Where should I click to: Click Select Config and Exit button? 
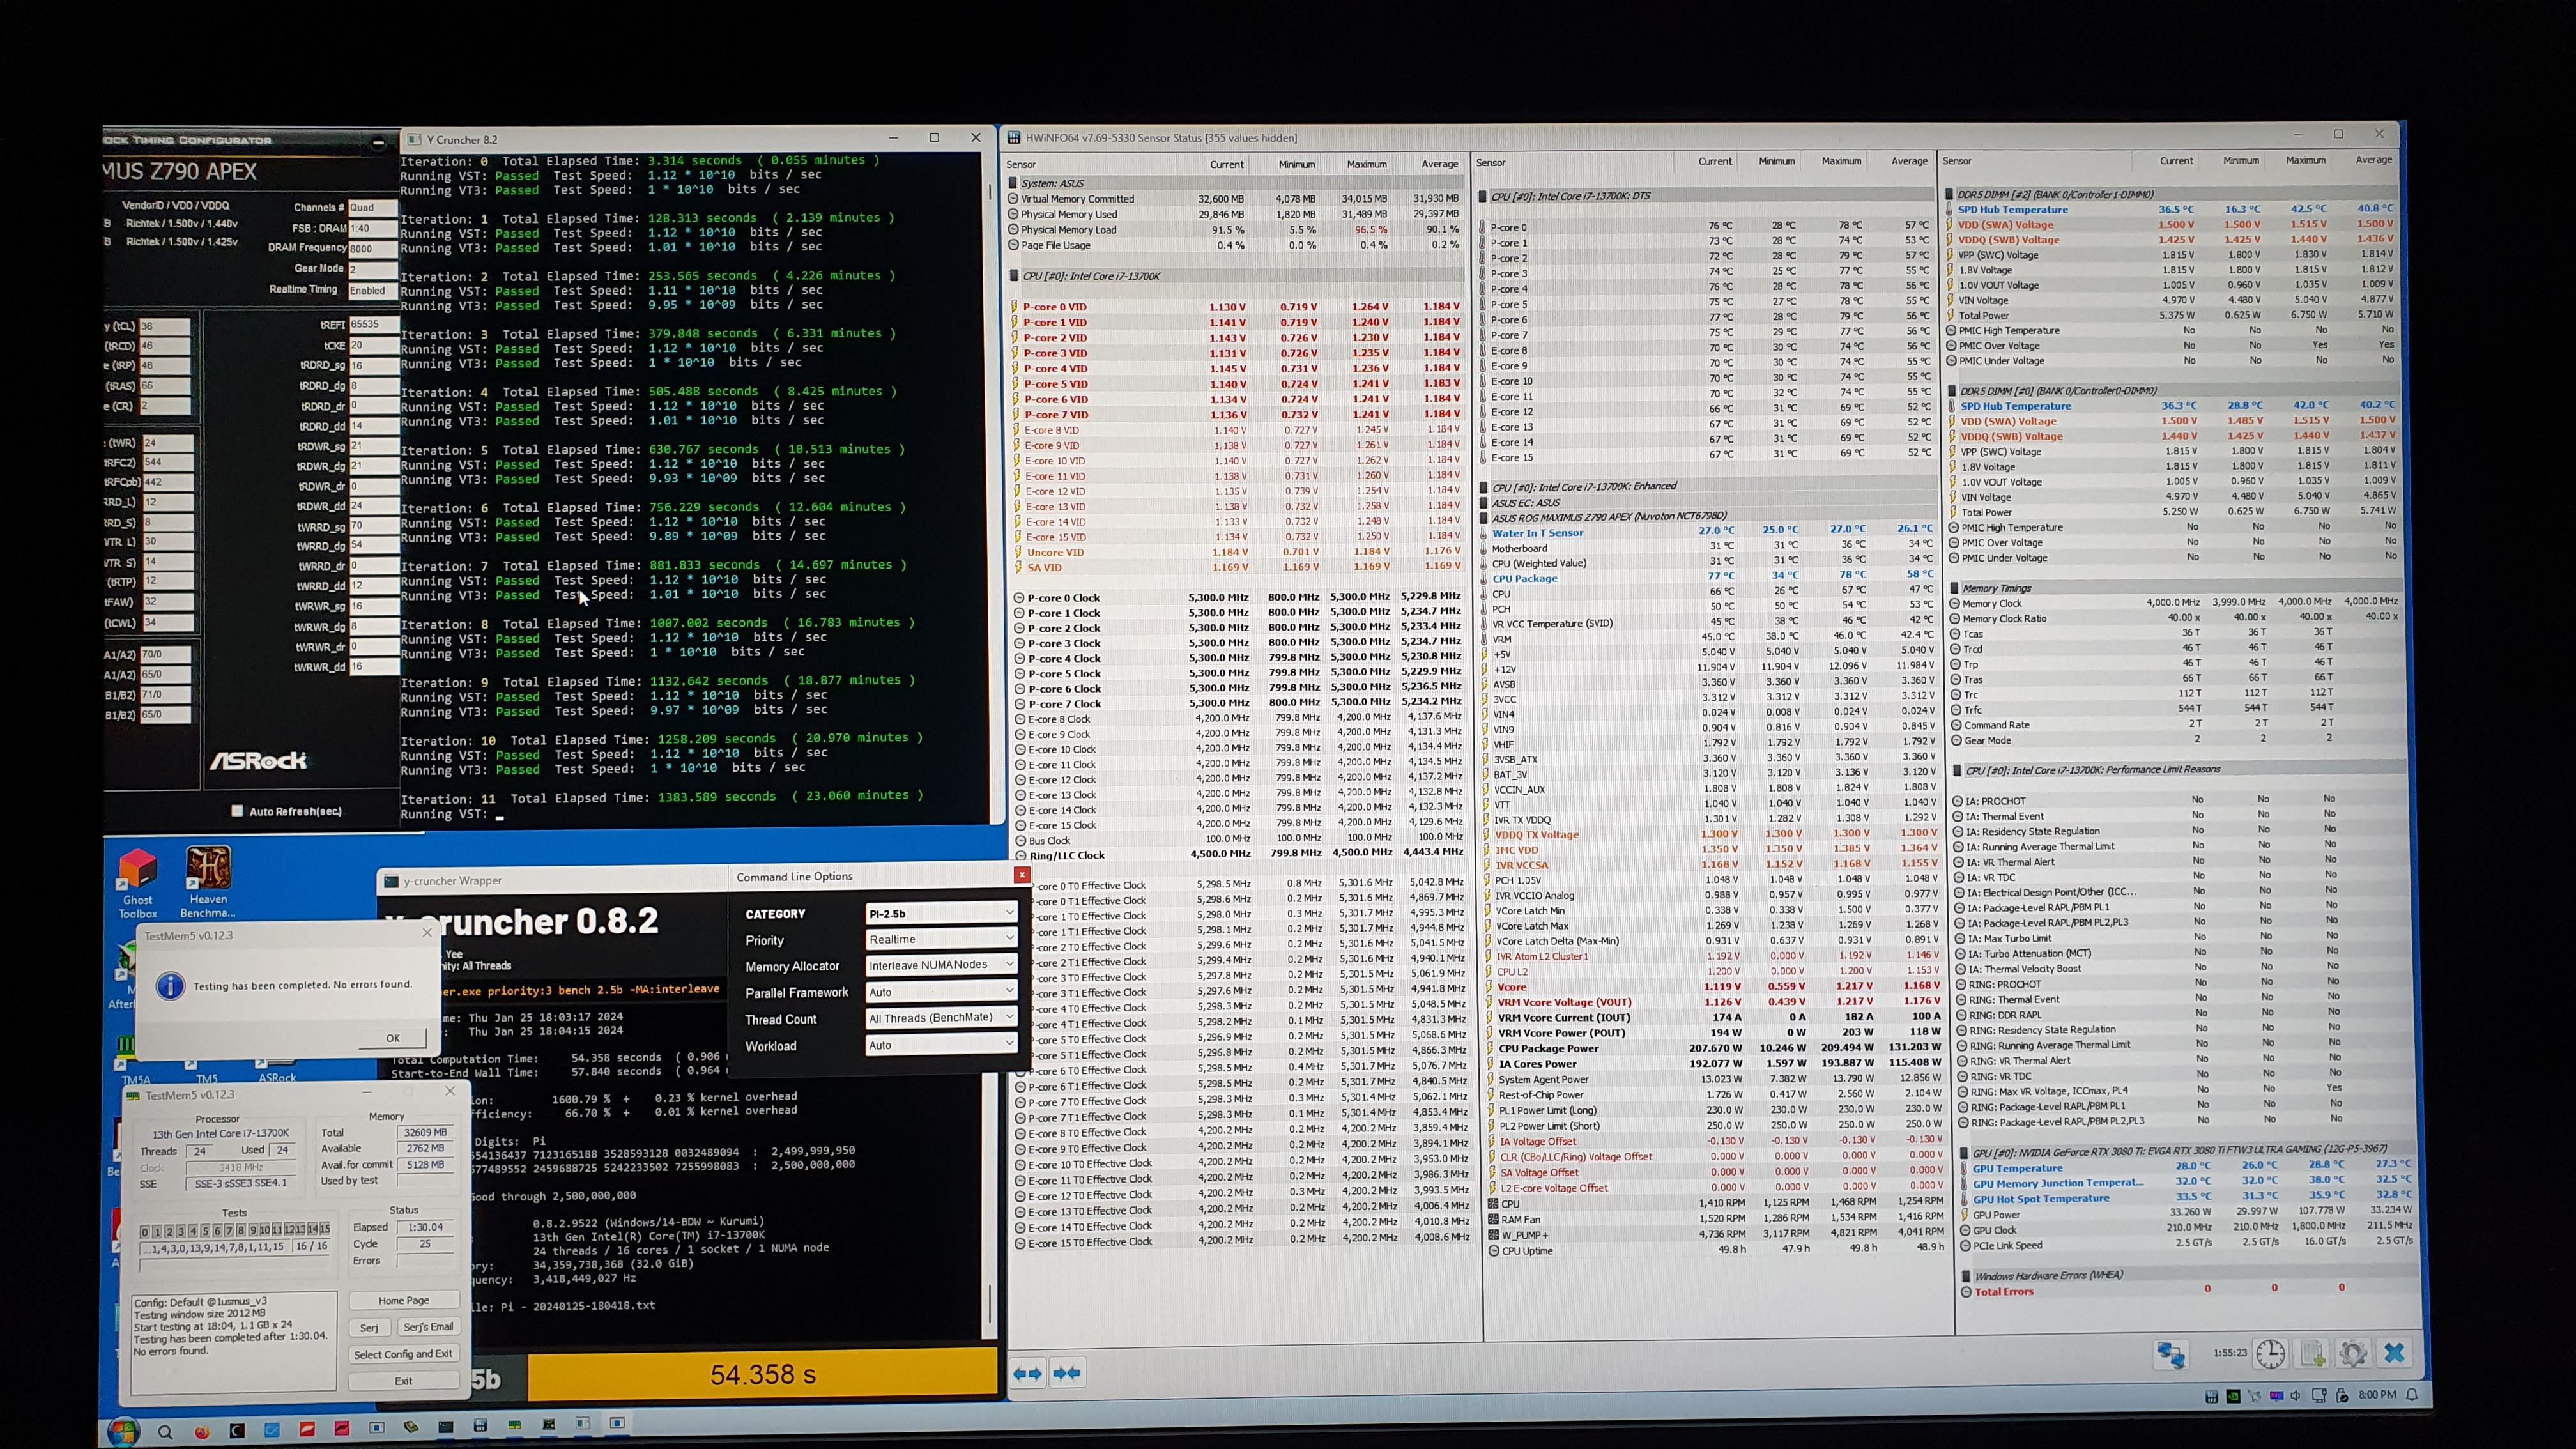(x=403, y=1354)
